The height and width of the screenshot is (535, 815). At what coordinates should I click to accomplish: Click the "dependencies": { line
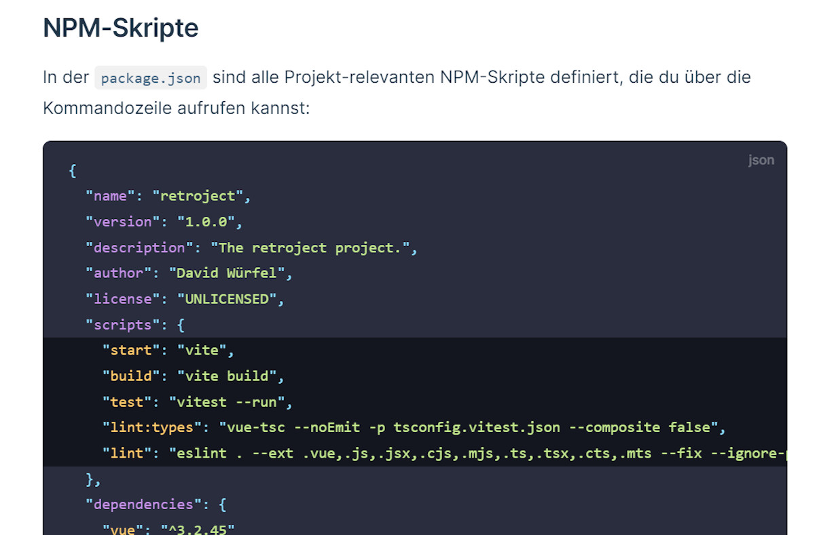156,504
